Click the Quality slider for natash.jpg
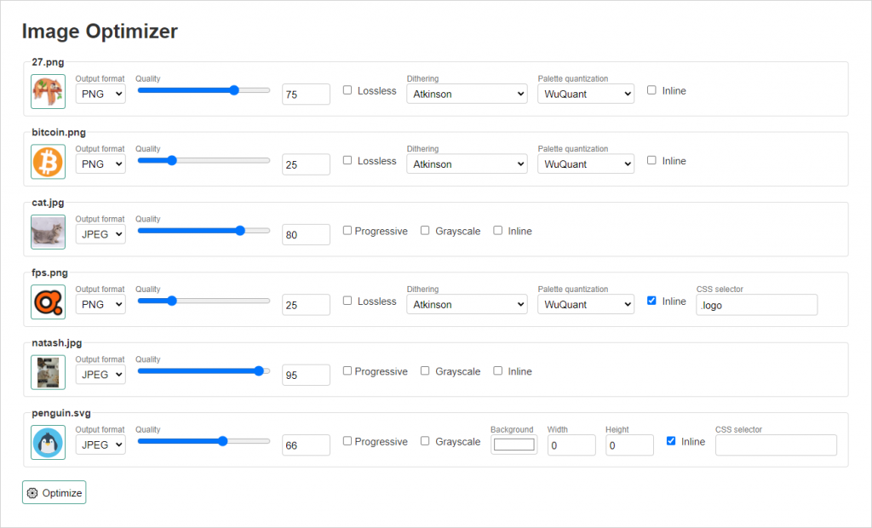The height and width of the screenshot is (528, 872). pyautogui.click(x=204, y=371)
